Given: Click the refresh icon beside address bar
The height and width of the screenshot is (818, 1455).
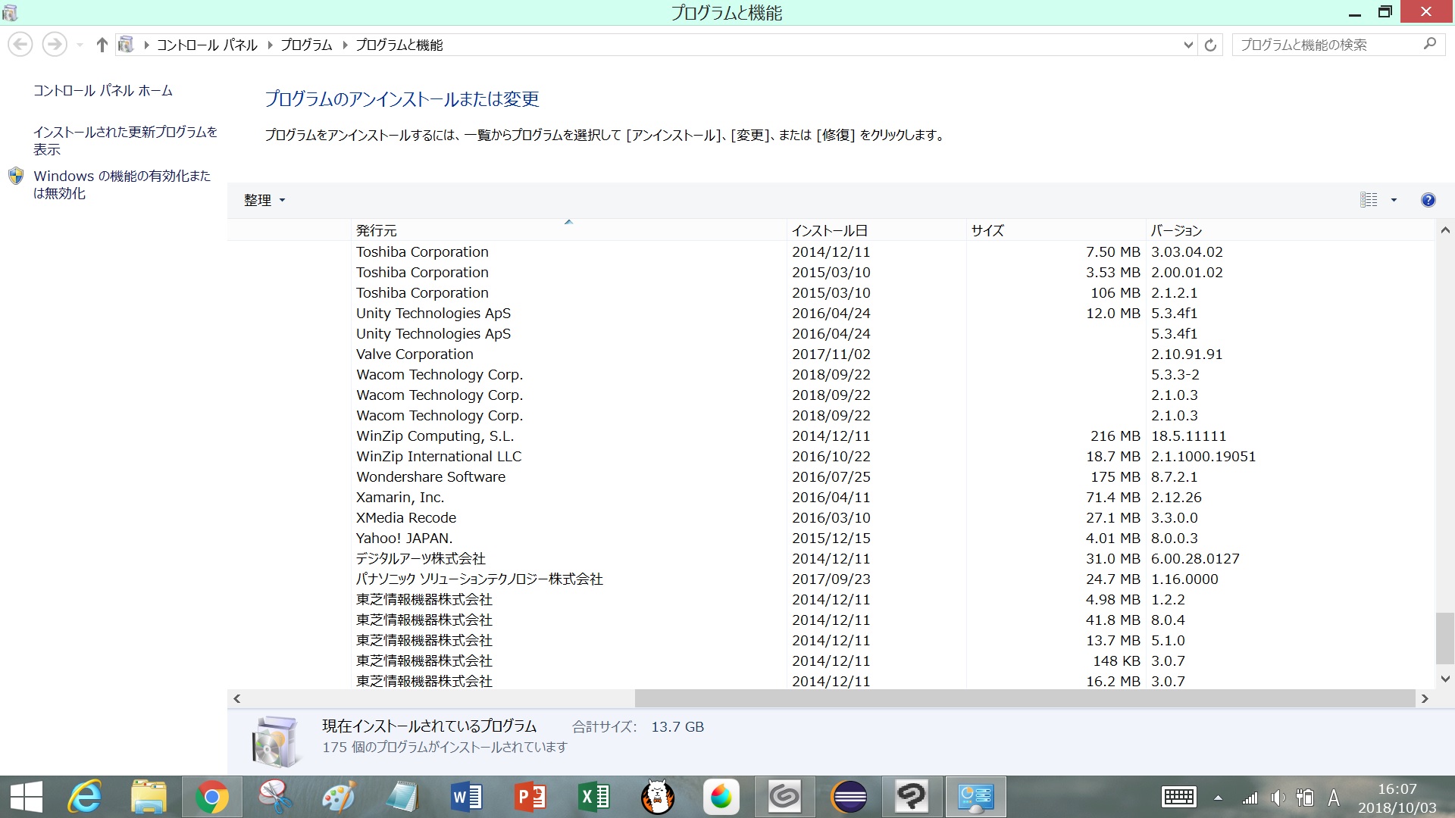Looking at the screenshot, I should 1210,45.
